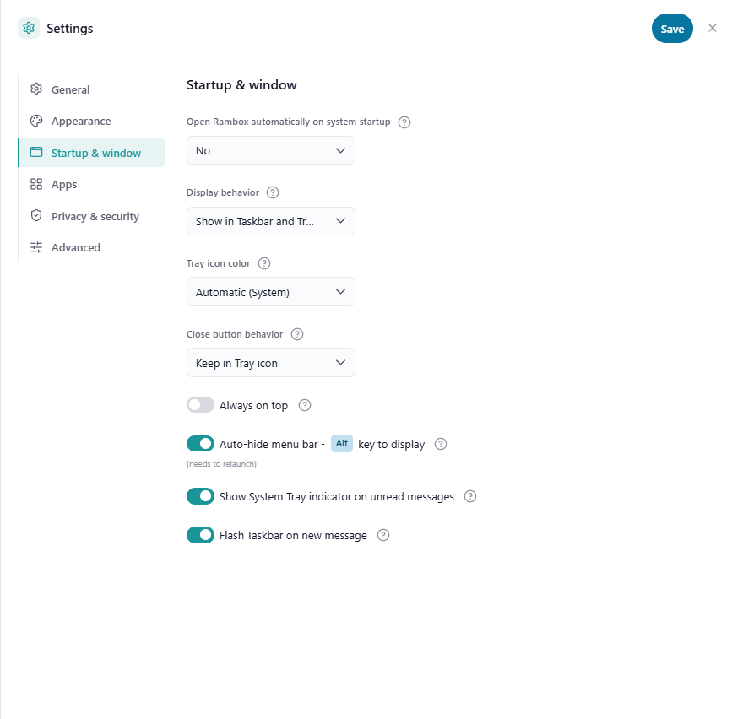Click the Save button
The image size is (743, 719).
(x=672, y=29)
